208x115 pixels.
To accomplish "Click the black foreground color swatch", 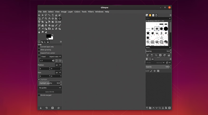I will [x=48, y=36].
